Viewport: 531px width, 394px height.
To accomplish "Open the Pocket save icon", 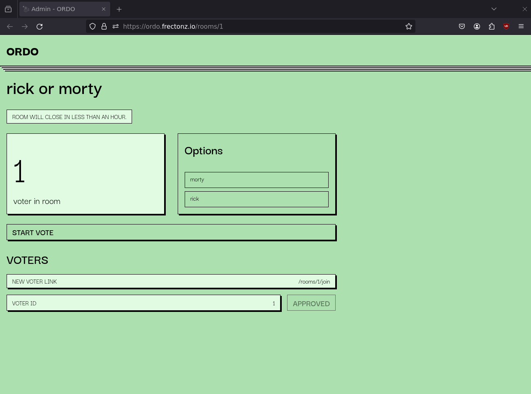I will tap(462, 26).
